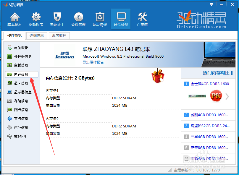This screenshot has height=175, width=239.
Task: Click the Lenovo brand logo
Action: (x=65, y=55)
